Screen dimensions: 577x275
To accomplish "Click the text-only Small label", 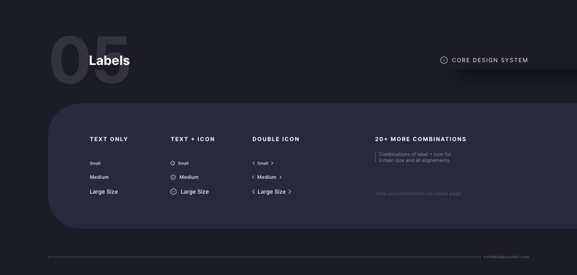I will coord(95,163).
